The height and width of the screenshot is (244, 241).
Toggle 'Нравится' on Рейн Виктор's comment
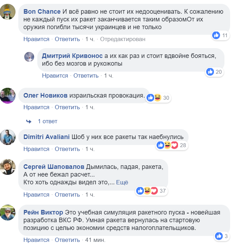(x=36, y=240)
